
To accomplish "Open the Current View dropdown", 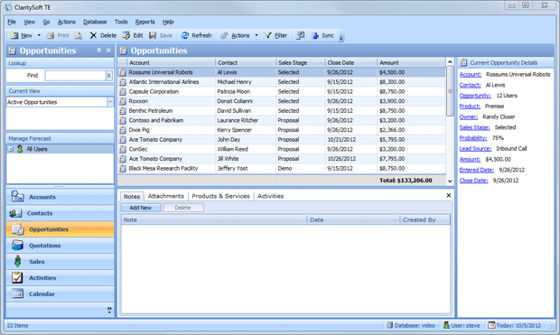I will (x=110, y=102).
